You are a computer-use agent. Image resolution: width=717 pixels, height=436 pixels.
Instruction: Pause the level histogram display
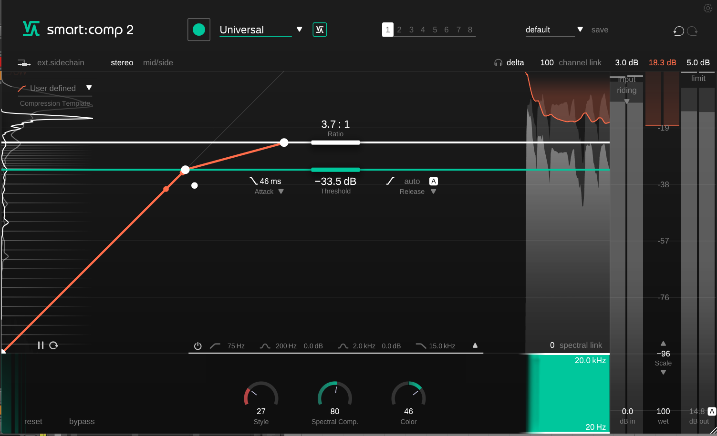(x=41, y=345)
